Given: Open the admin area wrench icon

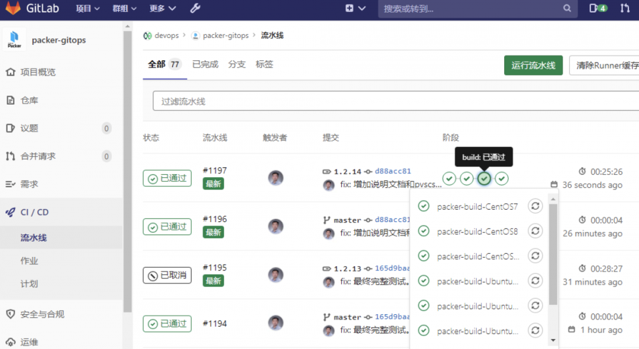Looking at the screenshot, I should point(195,8).
